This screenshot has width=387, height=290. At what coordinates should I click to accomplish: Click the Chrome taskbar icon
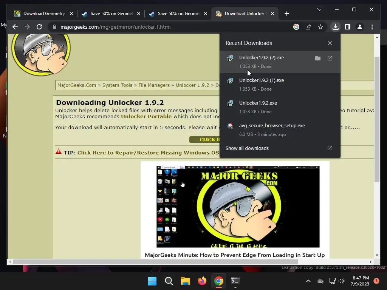[x=219, y=281]
